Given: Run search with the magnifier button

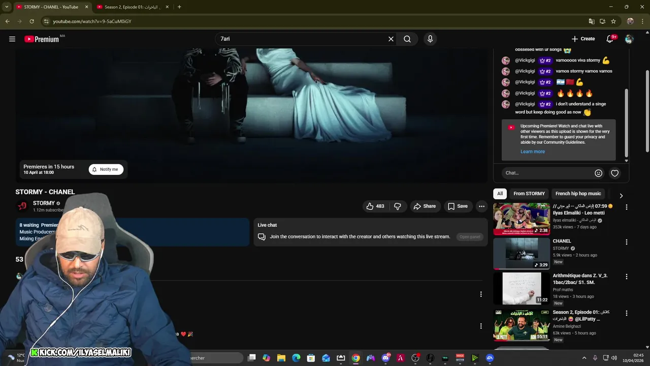Looking at the screenshot, I should tap(407, 39).
